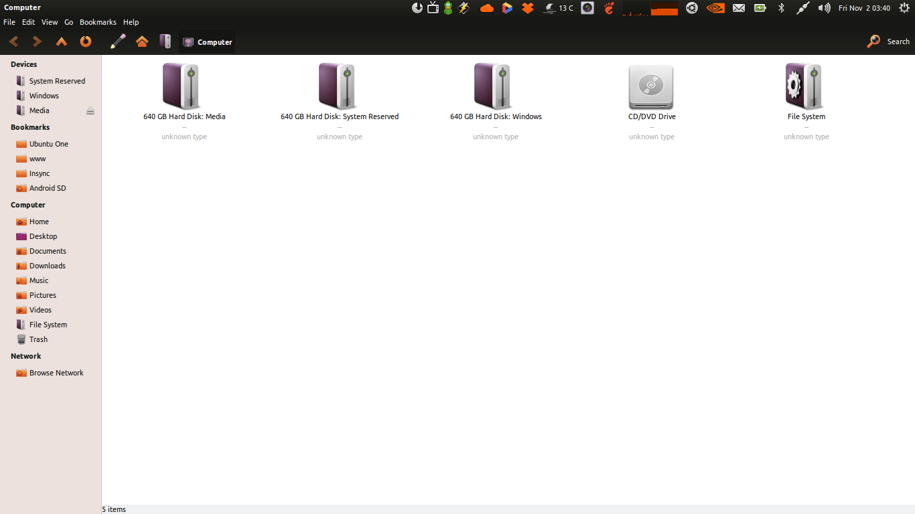Select System Reserved in Devices sidebar
Screen dimensions: 915x514
[51, 81]
